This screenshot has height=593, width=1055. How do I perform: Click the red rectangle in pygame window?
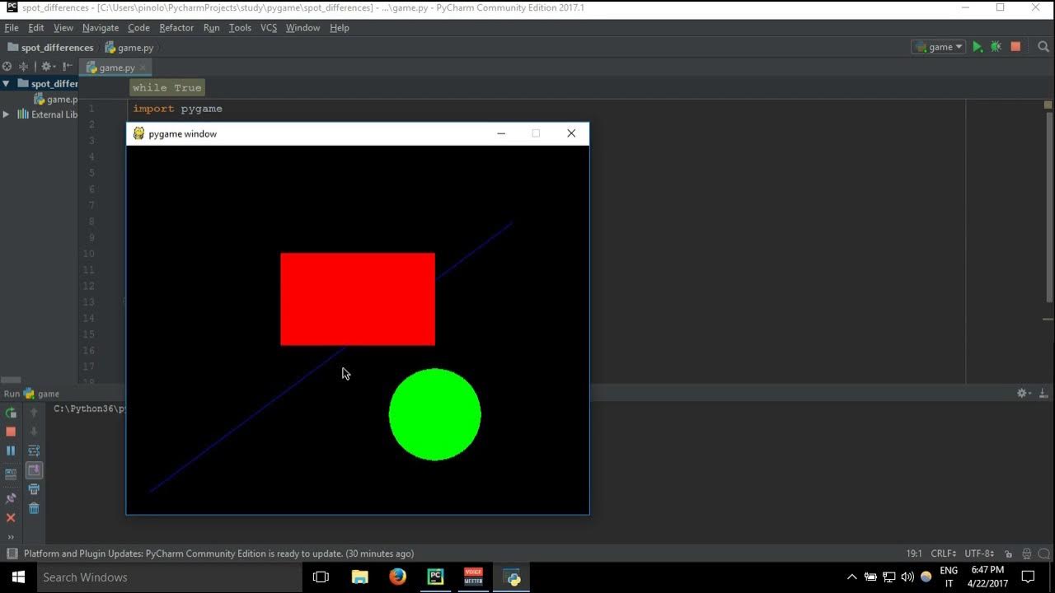tap(358, 299)
